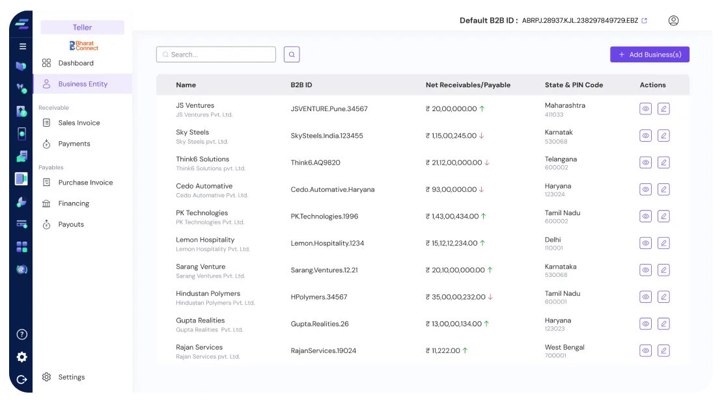
Task: Edit the Think6 Solutions entity
Action: point(663,162)
